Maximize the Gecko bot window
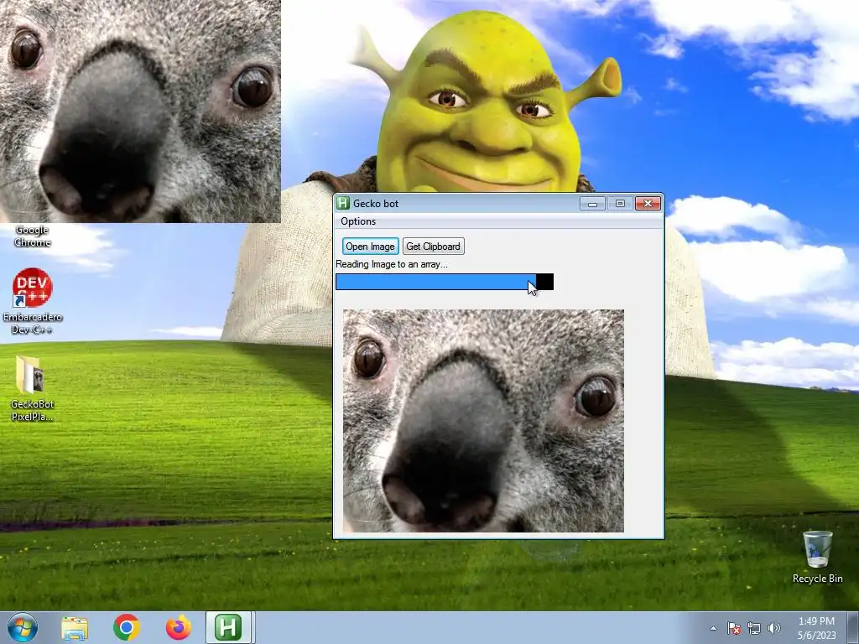The image size is (859, 644). (x=620, y=203)
